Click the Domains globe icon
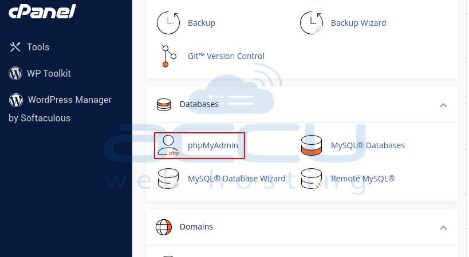Viewport: 469px width, 257px height. click(164, 227)
